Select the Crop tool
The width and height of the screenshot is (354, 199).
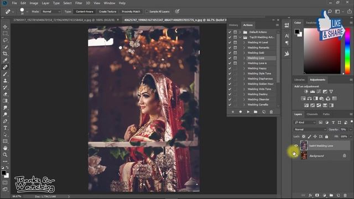pyautogui.click(x=5, y=54)
